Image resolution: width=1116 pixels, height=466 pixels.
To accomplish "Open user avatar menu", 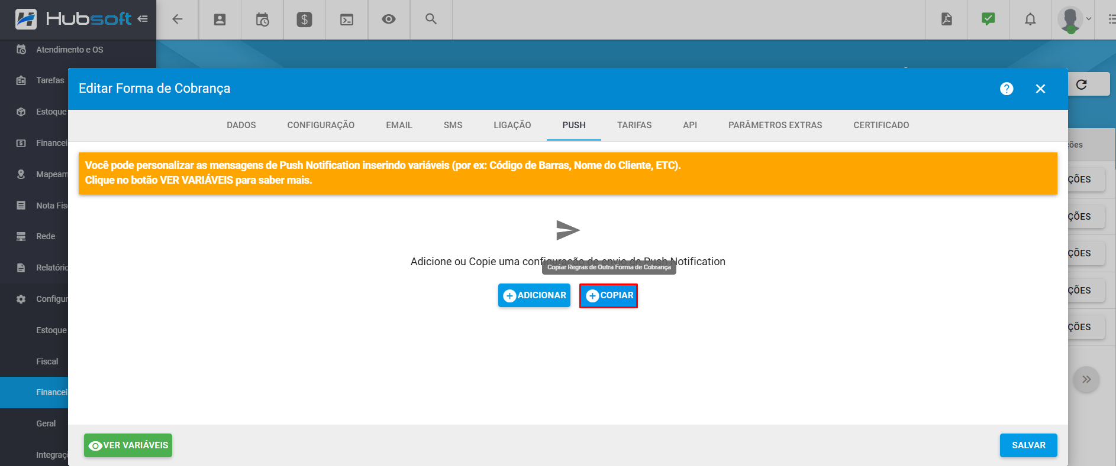I will [x=1074, y=19].
